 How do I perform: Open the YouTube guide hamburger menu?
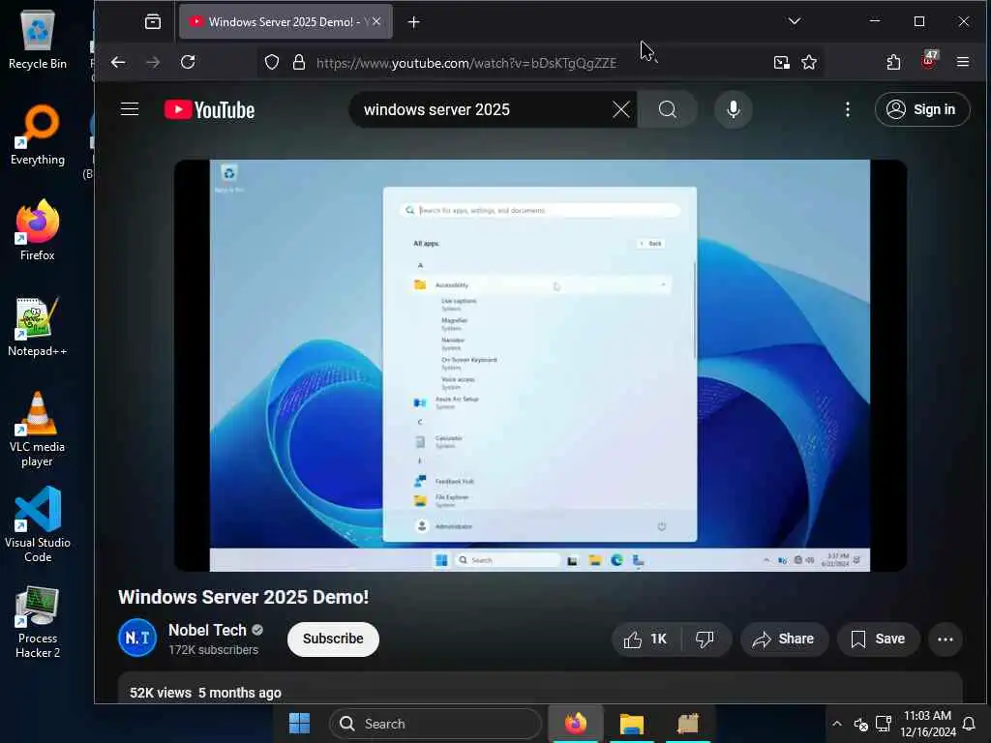[130, 109]
